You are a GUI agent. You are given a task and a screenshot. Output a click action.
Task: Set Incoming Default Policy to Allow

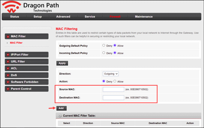(115, 53)
